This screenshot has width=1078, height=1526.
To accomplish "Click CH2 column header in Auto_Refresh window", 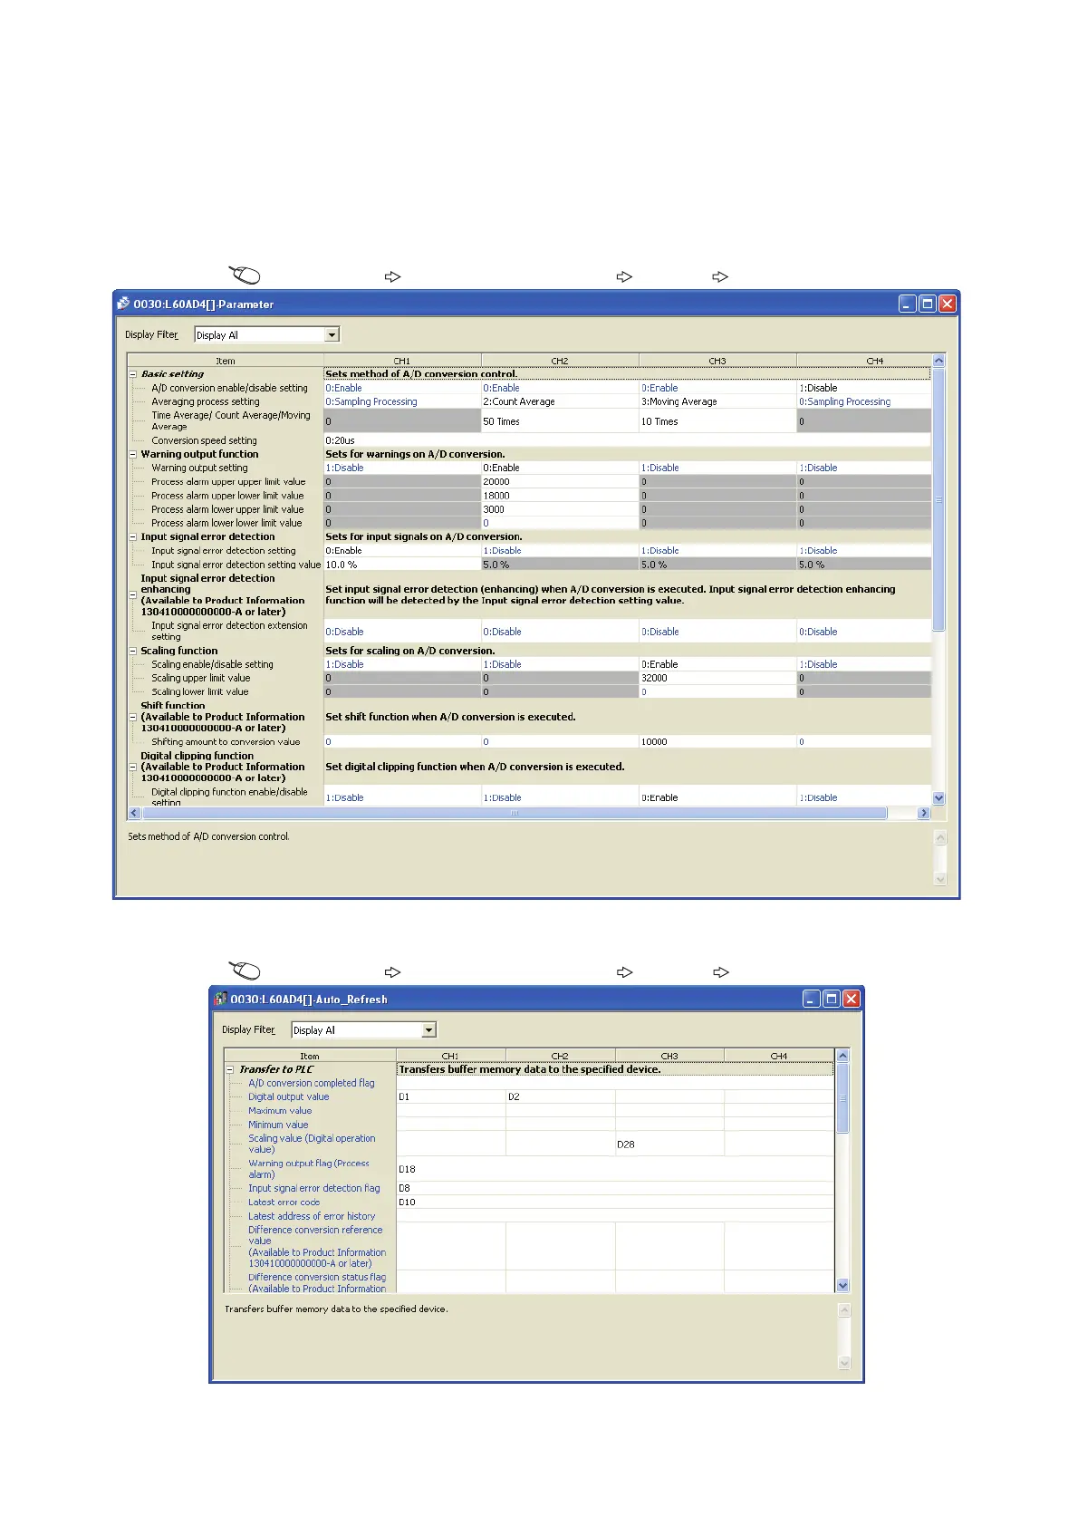I will tap(560, 1056).
